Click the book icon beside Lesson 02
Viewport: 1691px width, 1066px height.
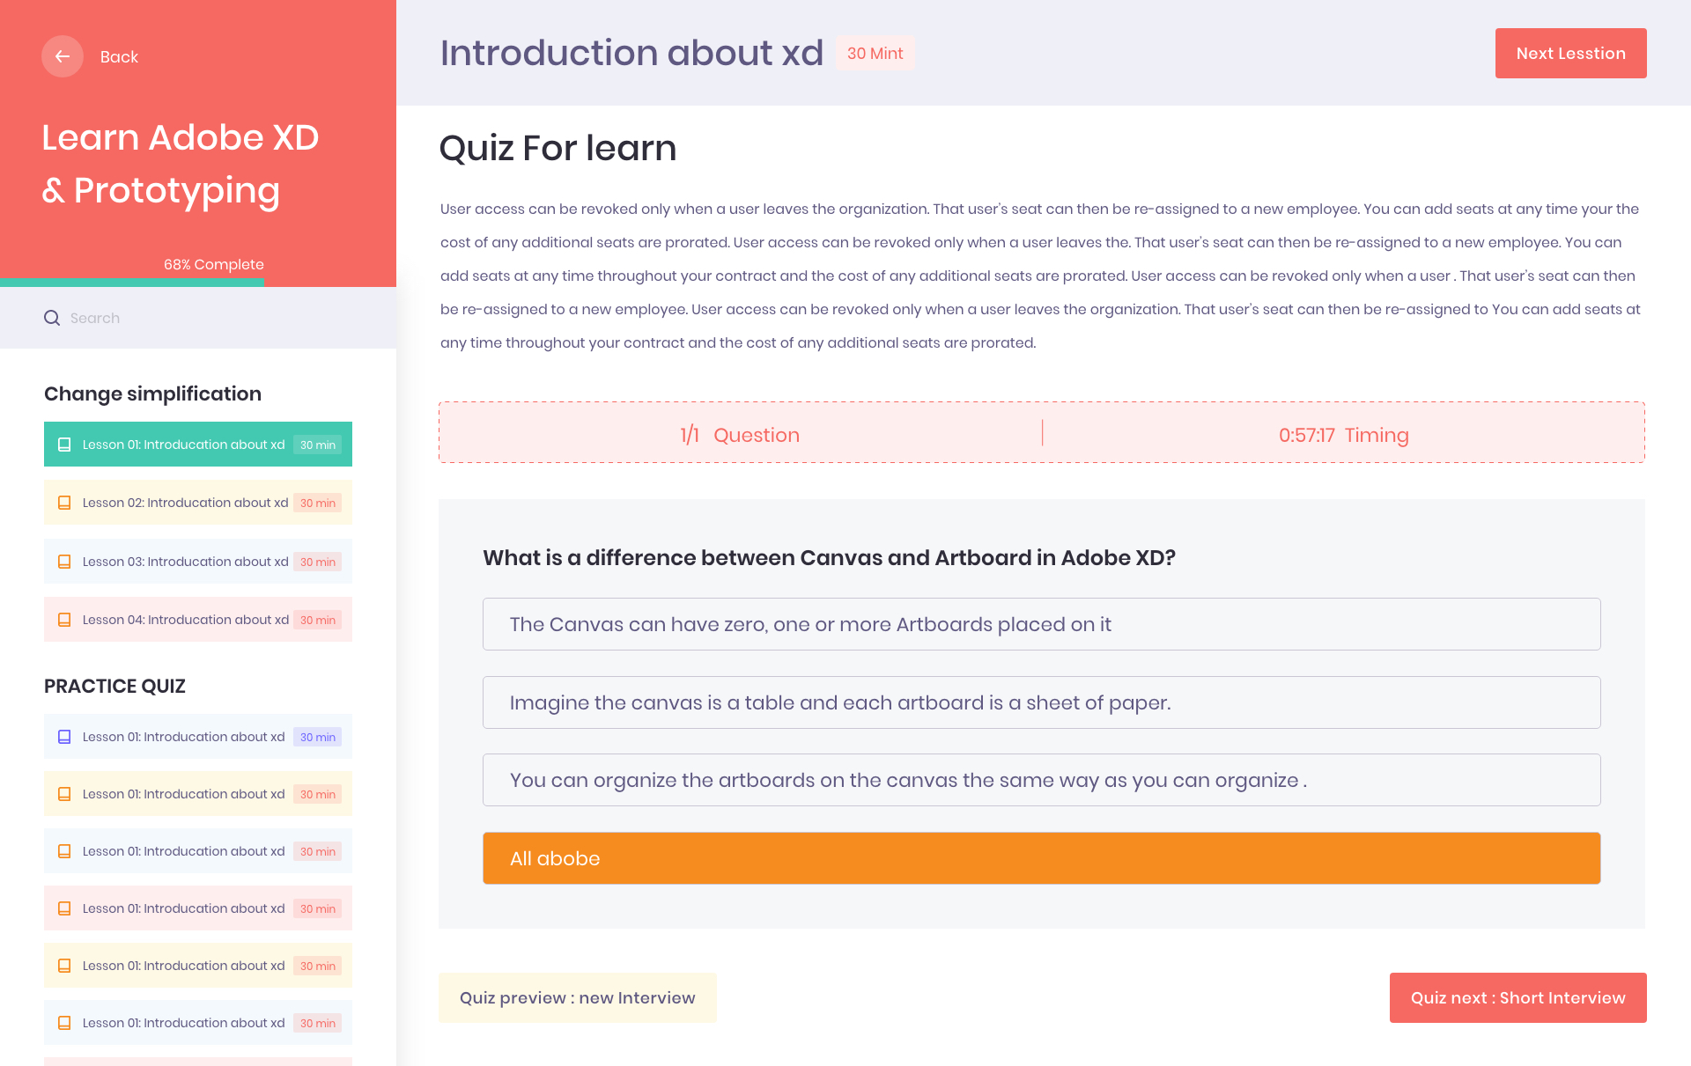[64, 503]
